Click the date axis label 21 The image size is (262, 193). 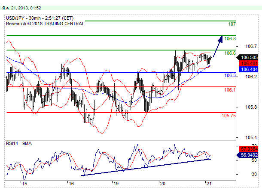click(x=209, y=184)
